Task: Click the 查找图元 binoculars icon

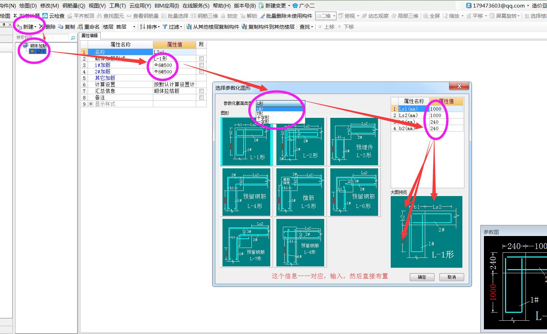Action: 99,16
